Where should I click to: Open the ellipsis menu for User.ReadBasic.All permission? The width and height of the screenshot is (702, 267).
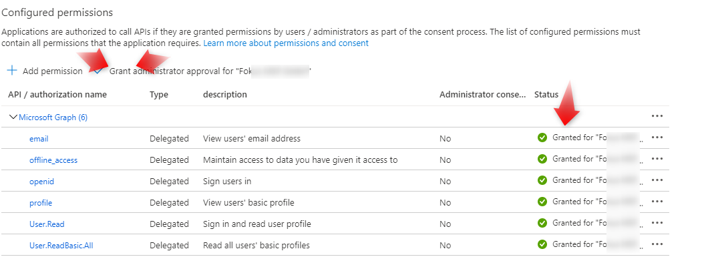(x=657, y=244)
